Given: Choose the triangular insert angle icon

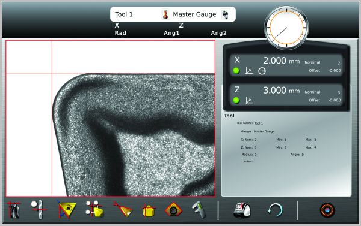Looking at the screenshot, I should click(x=66, y=209).
